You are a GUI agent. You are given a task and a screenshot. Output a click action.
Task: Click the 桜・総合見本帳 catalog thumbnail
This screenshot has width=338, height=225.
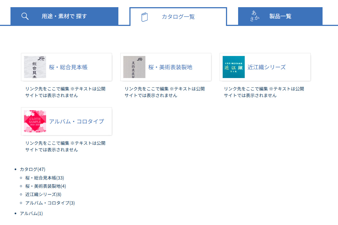coord(35,67)
